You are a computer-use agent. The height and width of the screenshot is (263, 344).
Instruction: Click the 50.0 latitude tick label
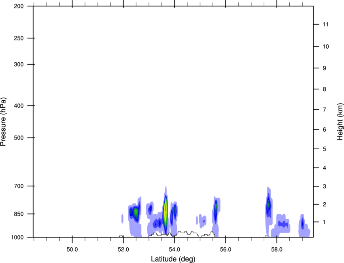pyautogui.click(x=72, y=250)
